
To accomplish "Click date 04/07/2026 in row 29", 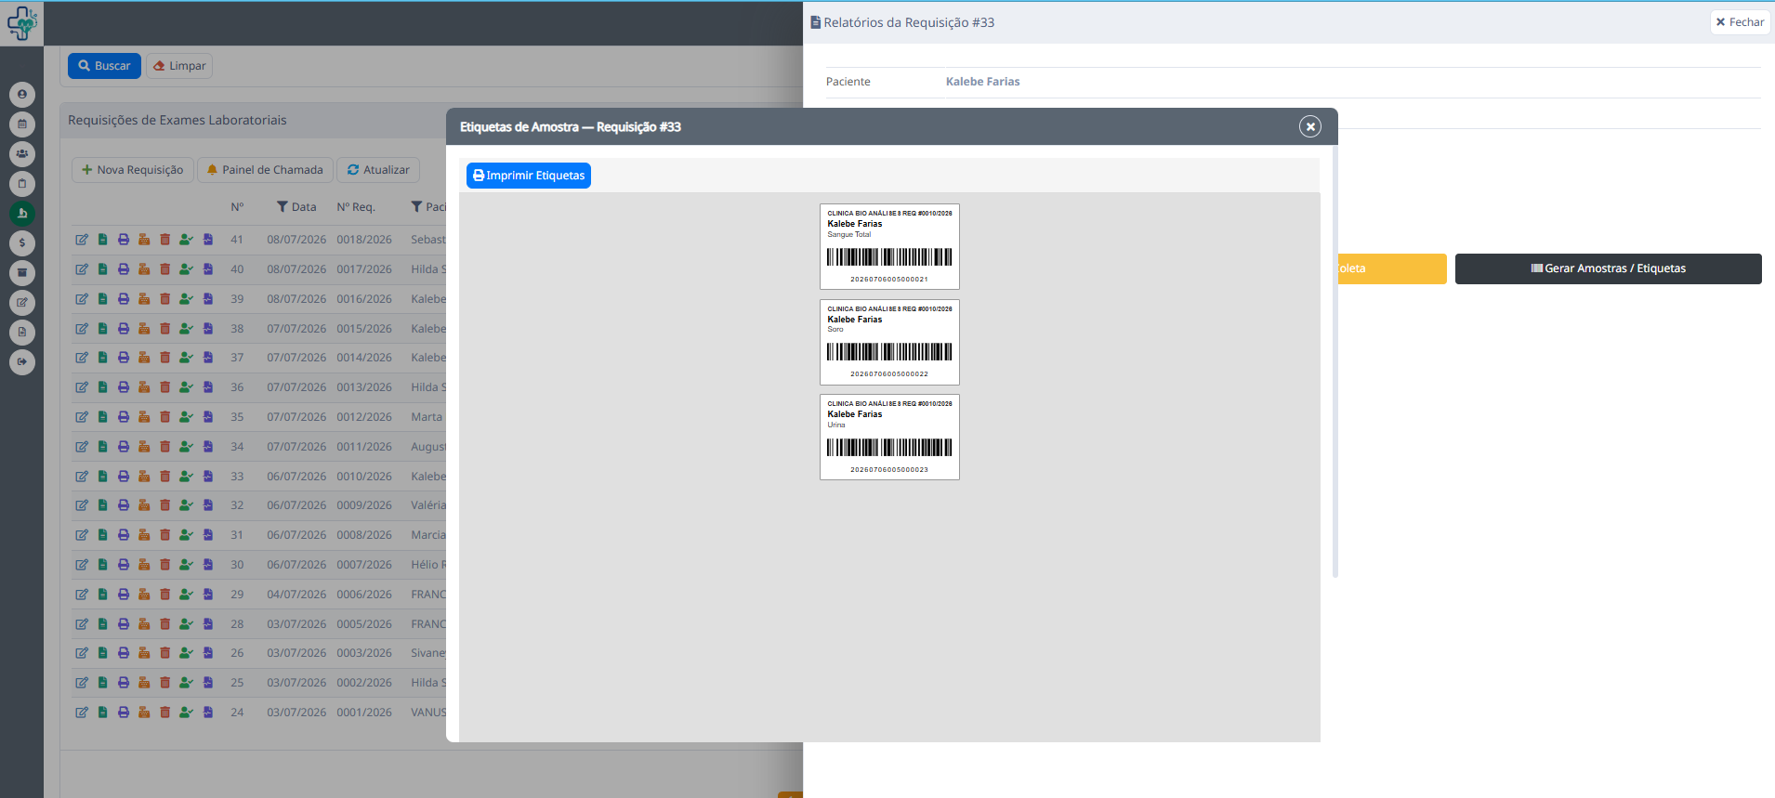I will [x=296, y=595].
